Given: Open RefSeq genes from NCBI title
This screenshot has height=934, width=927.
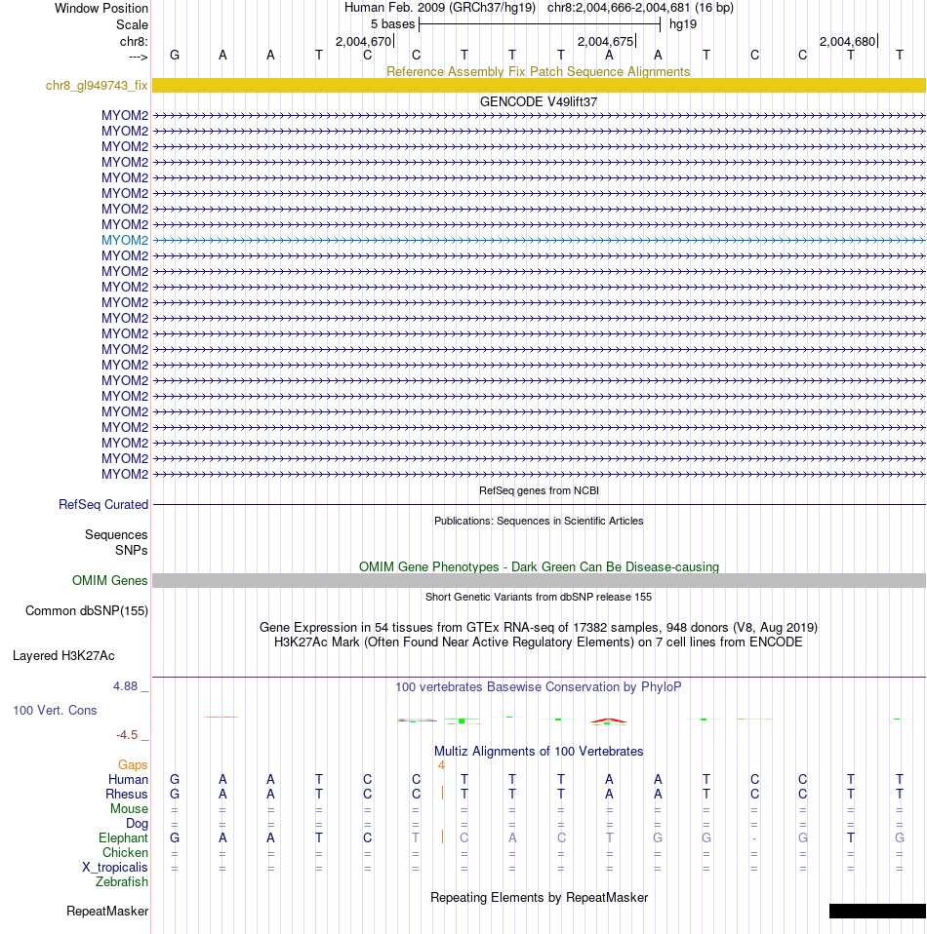Looking at the screenshot, I should (x=539, y=490).
